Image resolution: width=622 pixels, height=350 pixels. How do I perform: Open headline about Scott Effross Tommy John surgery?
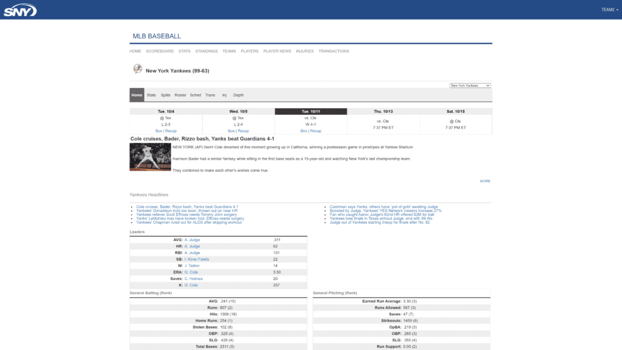click(x=186, y=214)
